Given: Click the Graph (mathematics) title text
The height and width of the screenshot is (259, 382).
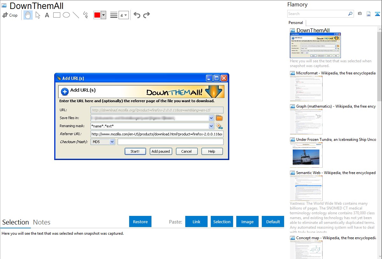Looking at the screenshot, I should [x=336, y=106].
